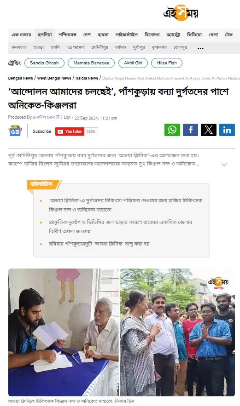240x406 pixels.
Task: Click the Mamata Banerjee trending tag
Action: [x=91, y=63]
